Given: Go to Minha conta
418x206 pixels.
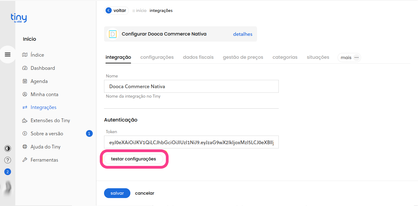Looking at the screenshot, I should click(44, 94).
